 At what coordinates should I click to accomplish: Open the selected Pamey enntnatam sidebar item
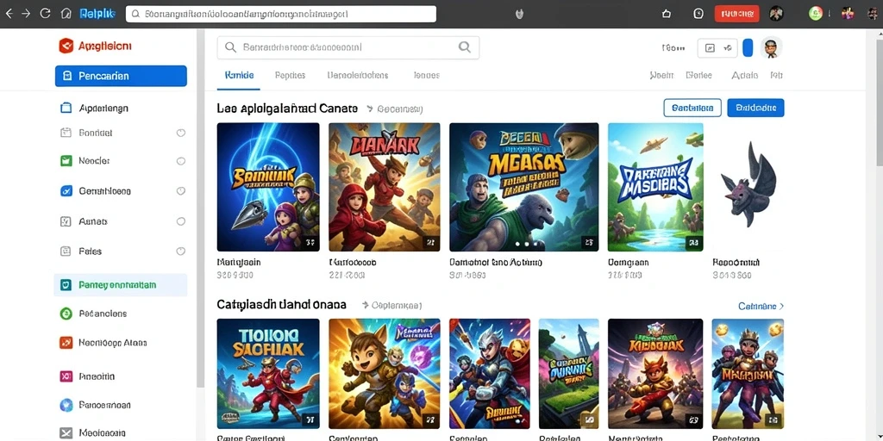121,285
